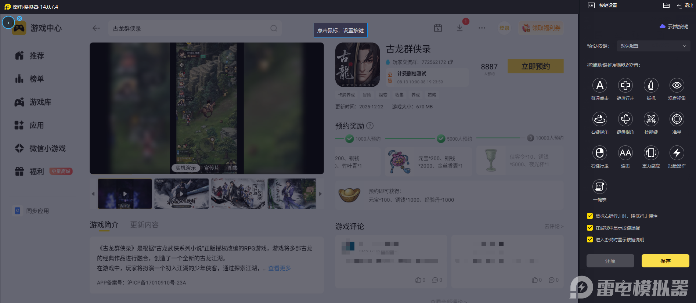Screen dimensions: 696x303
Task: Copy the player group number 772562172
Action: pos(451,62)
